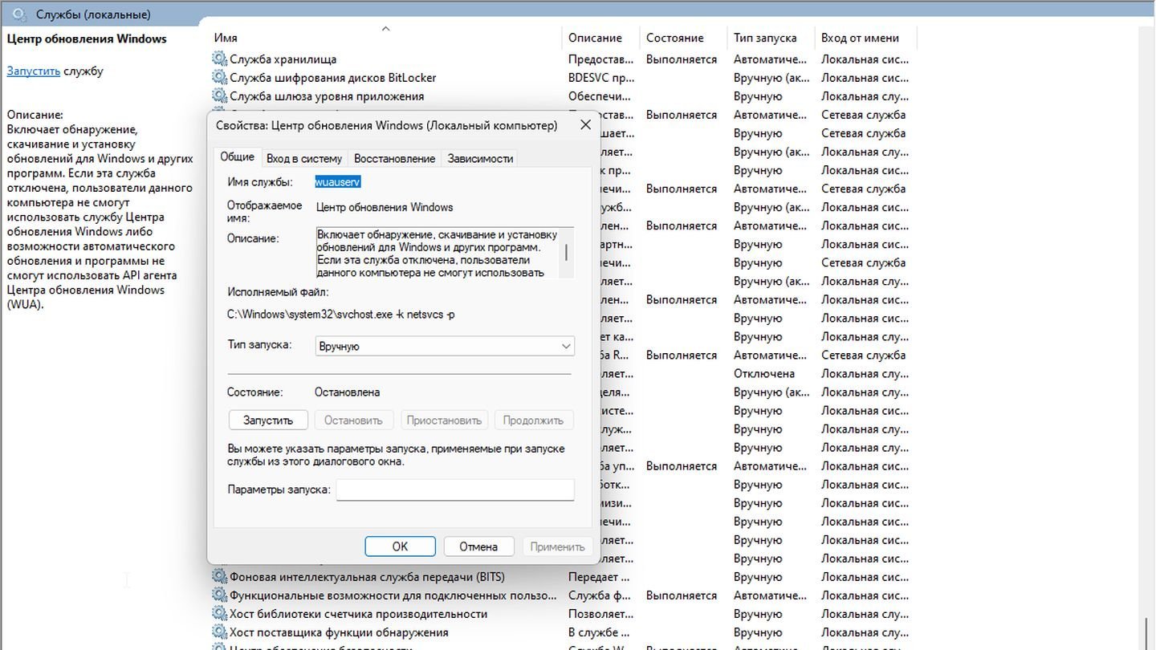Focus the Параметры запуска input field

click(x=455, y=490)
